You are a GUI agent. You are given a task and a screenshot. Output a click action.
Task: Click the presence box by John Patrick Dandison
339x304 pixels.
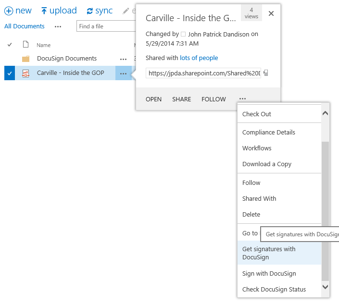[x=183, y=34]
